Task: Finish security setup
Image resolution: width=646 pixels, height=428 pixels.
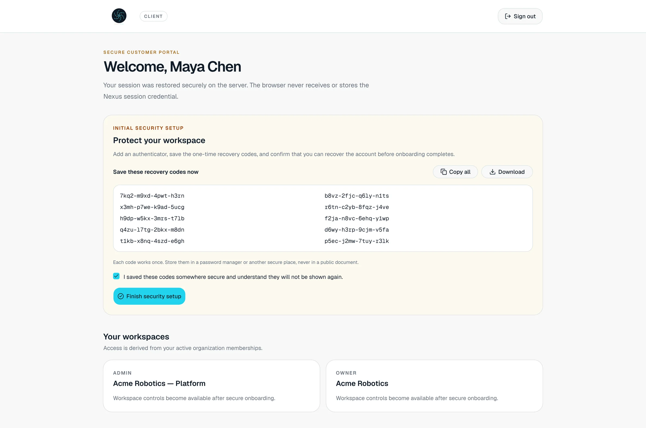Action: [149, 296]
